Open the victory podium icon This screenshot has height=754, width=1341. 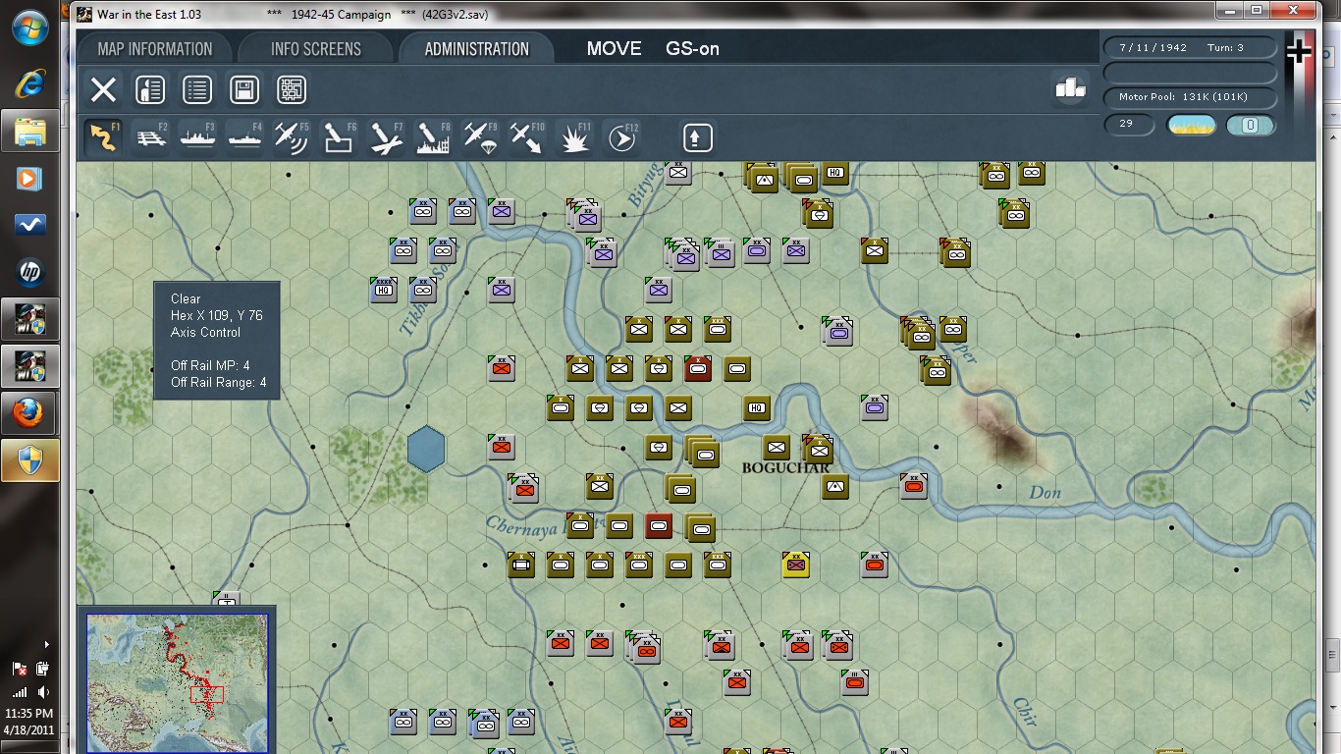point(1070,88)
